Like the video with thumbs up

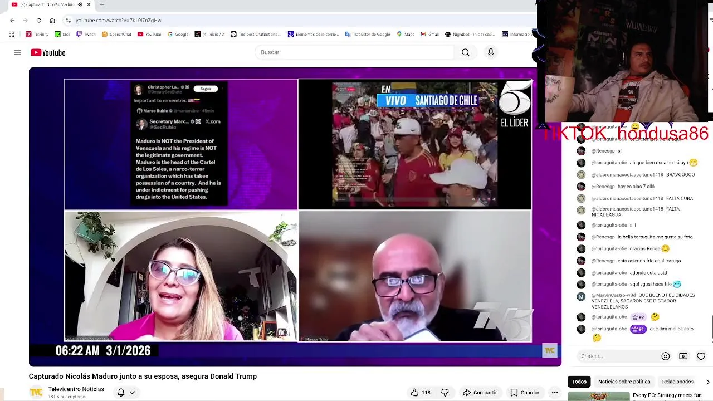coord(421,393)
